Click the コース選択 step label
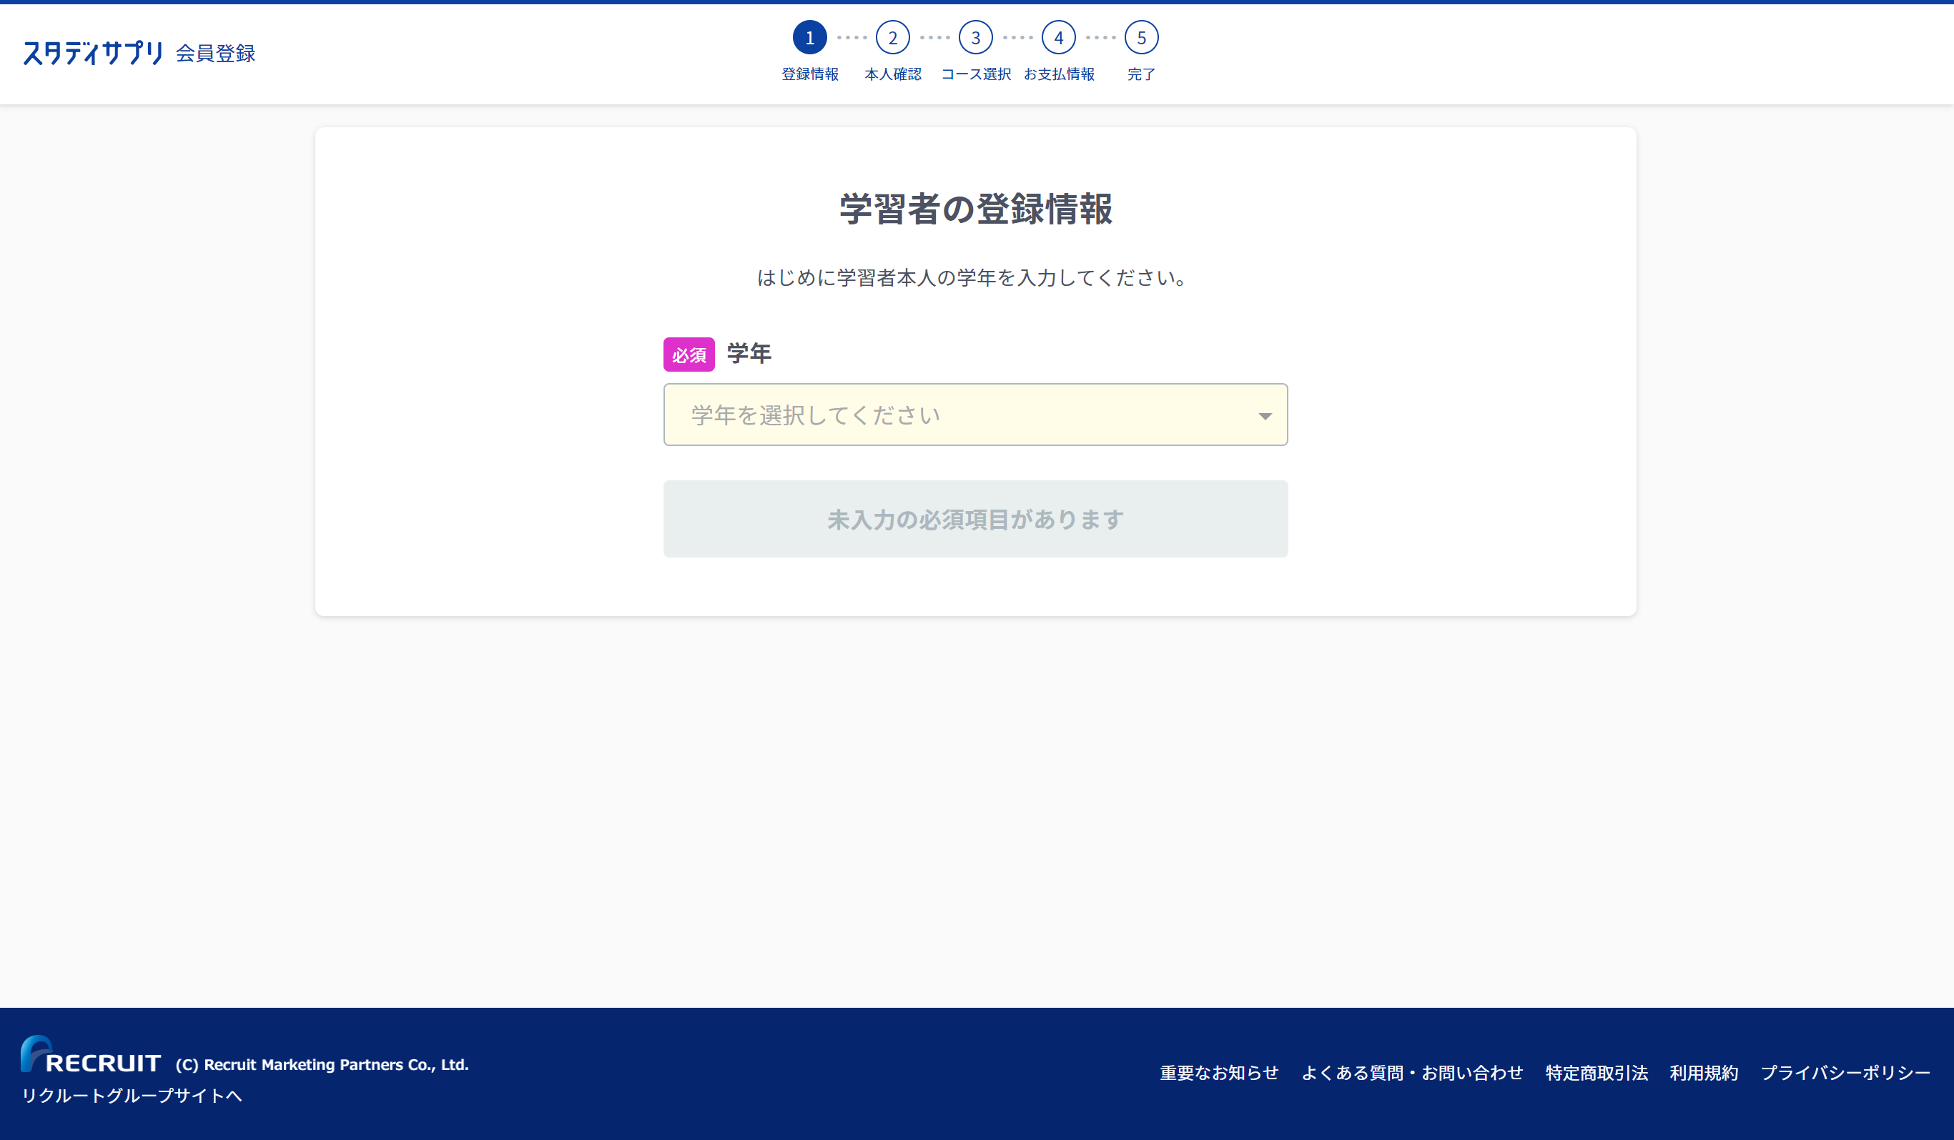1954x1140 pixels. point(975,74)
